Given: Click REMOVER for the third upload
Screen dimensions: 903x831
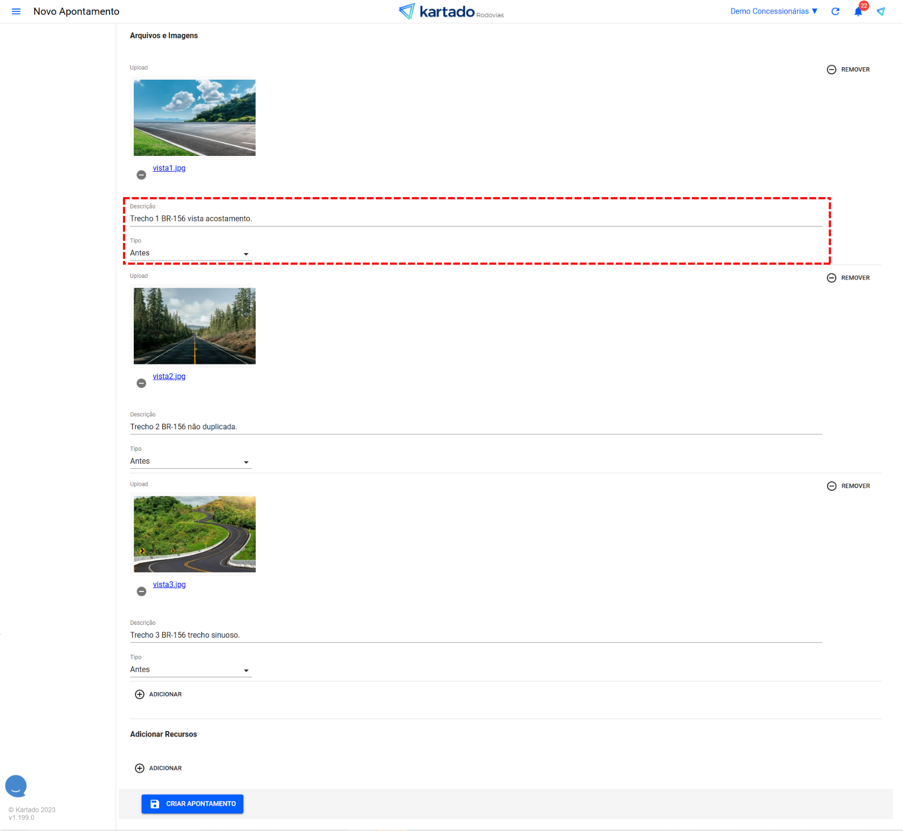Looking at the screenshot, I should (x=848, y=486).
